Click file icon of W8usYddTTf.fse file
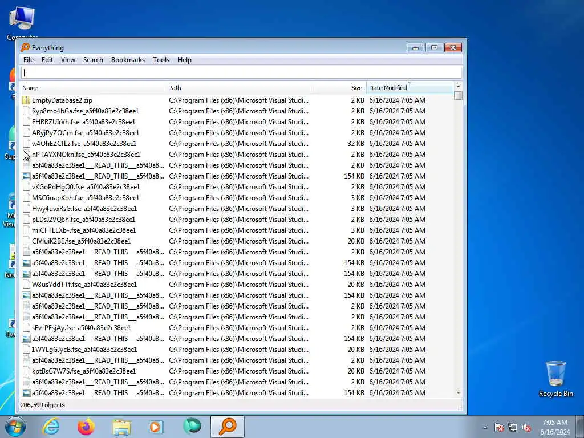This screenshot has height=438, width=584. click(x=26, y=285)
